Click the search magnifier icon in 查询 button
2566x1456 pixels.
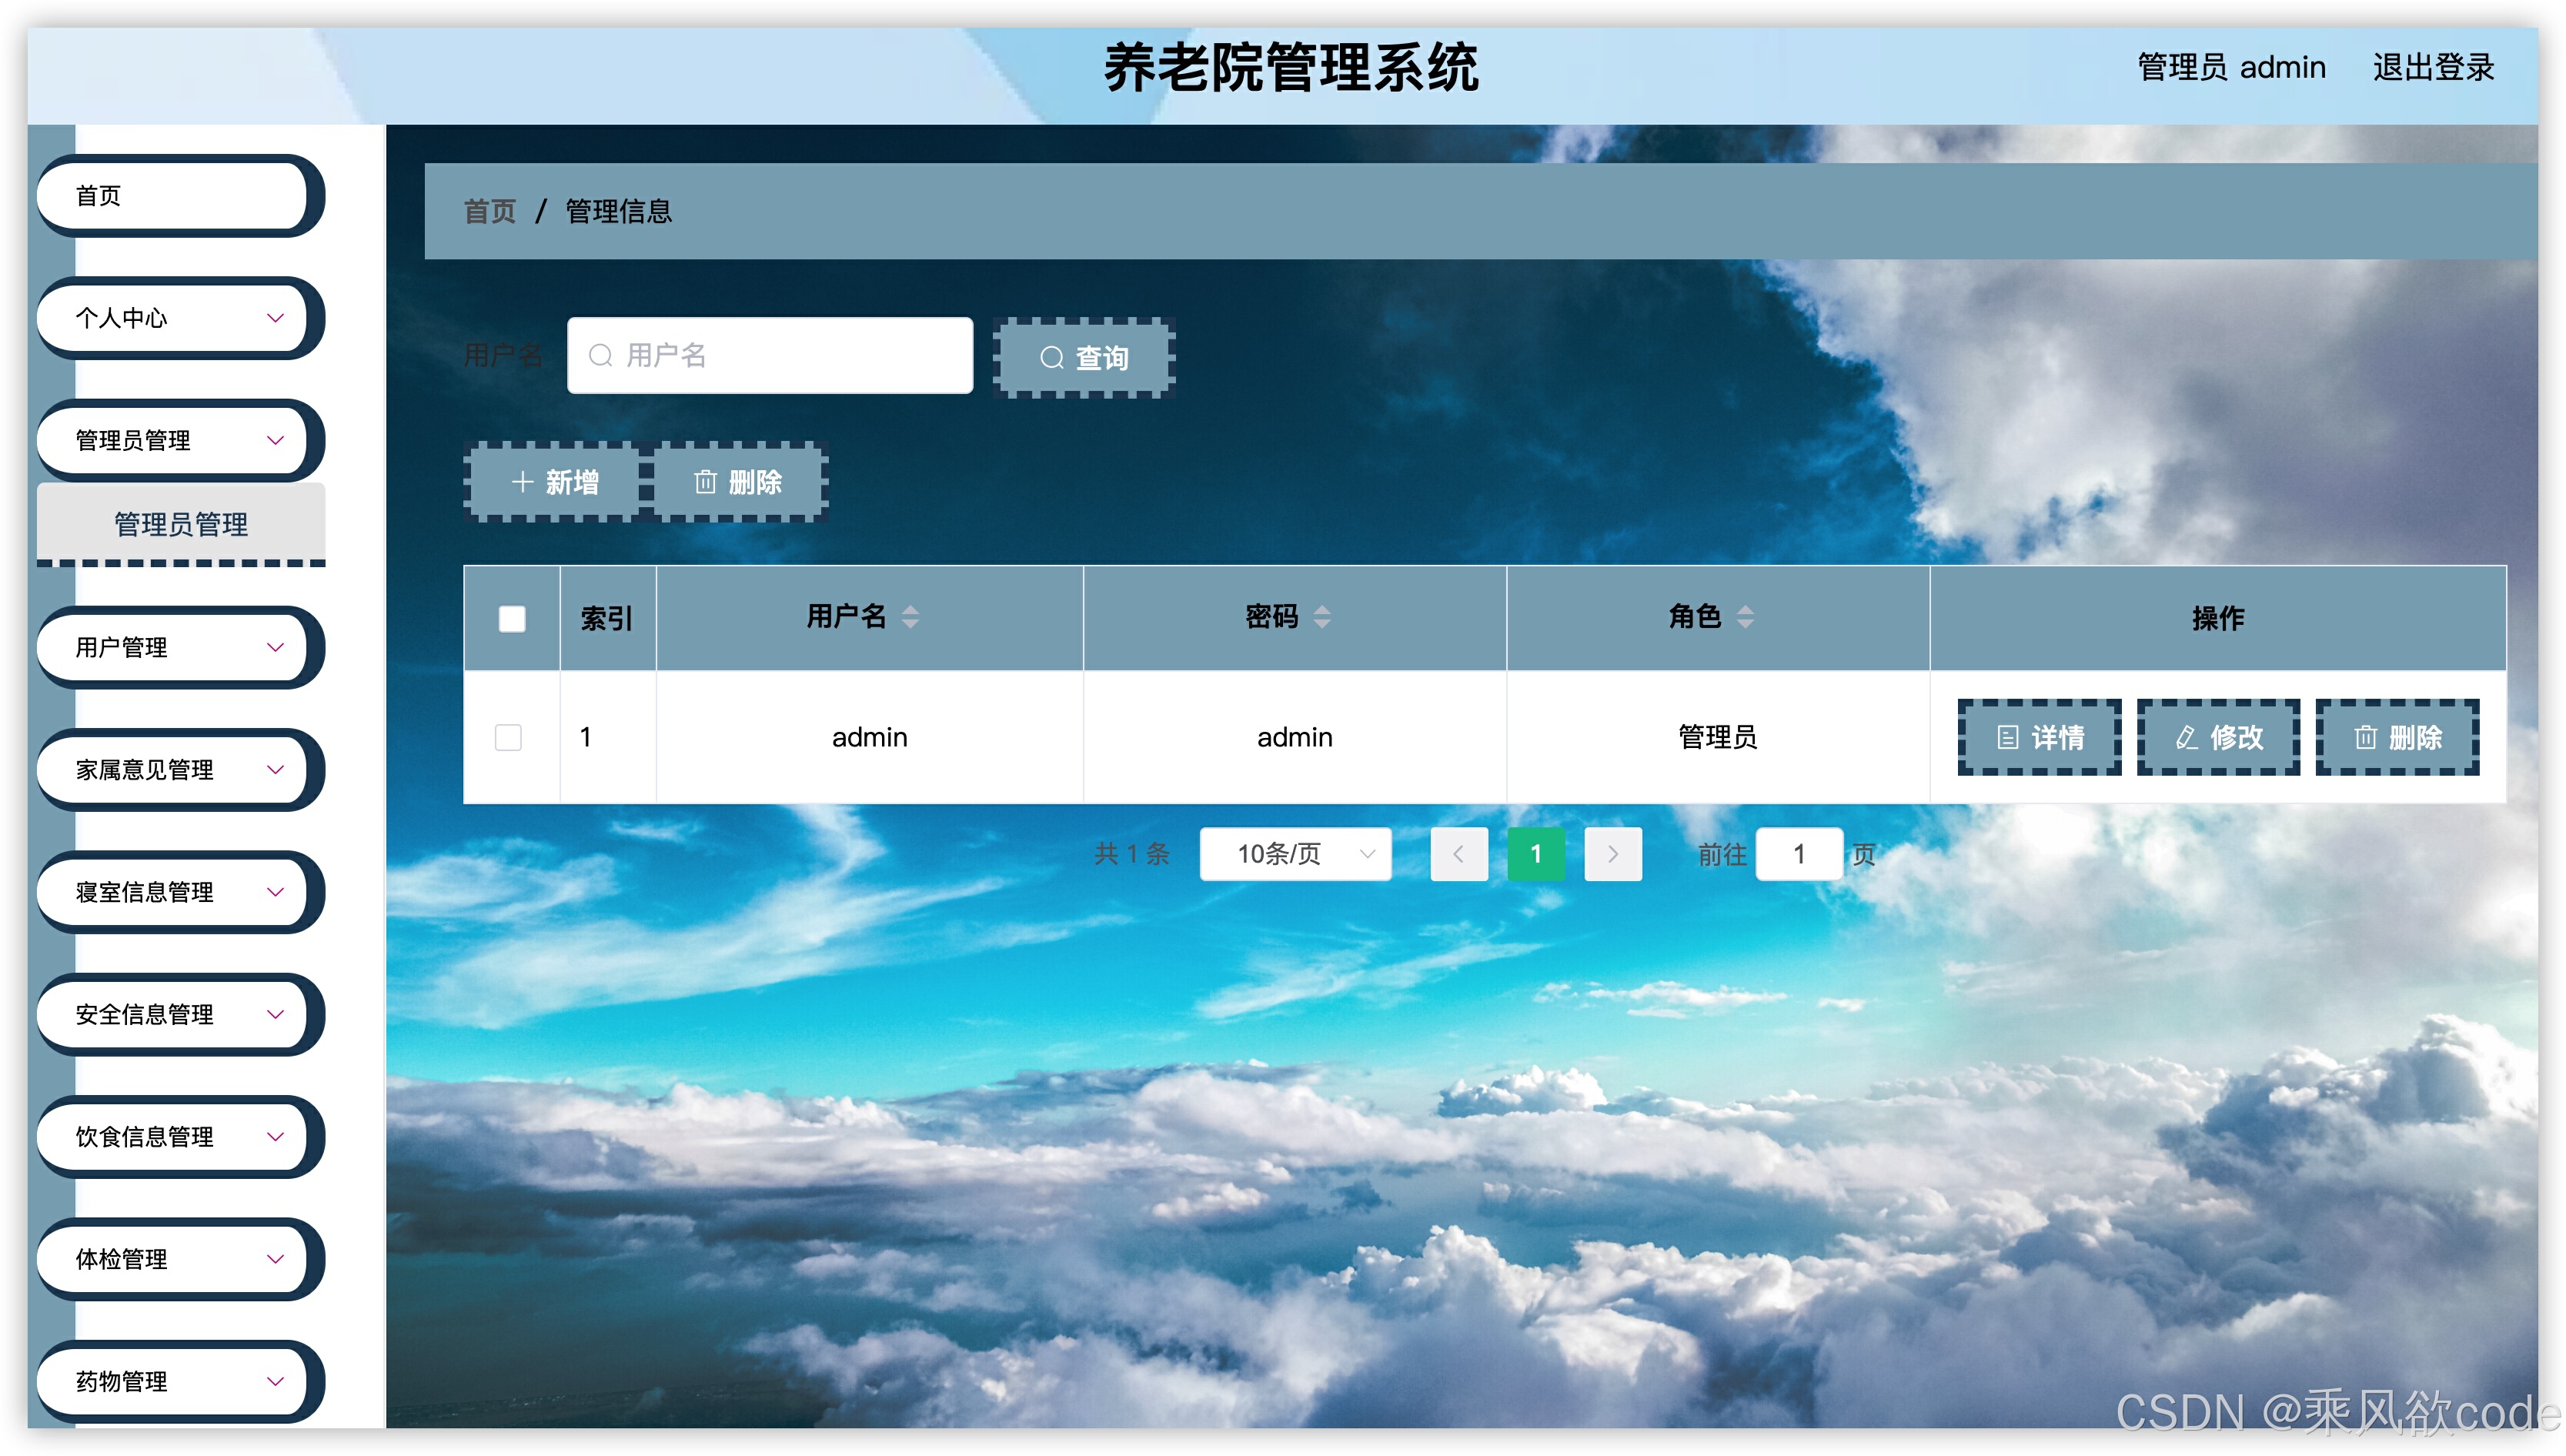click(1052, 357)
